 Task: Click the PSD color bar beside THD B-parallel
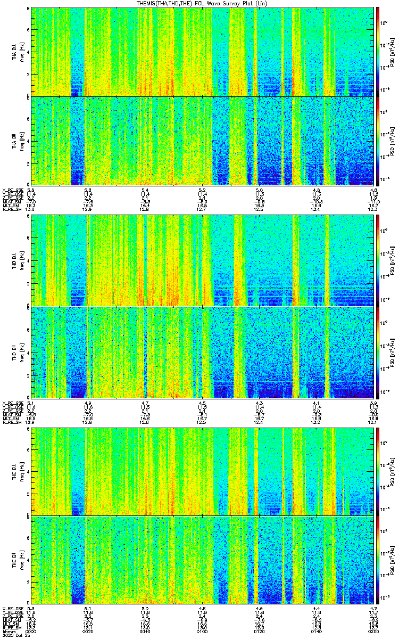[378, 353]
